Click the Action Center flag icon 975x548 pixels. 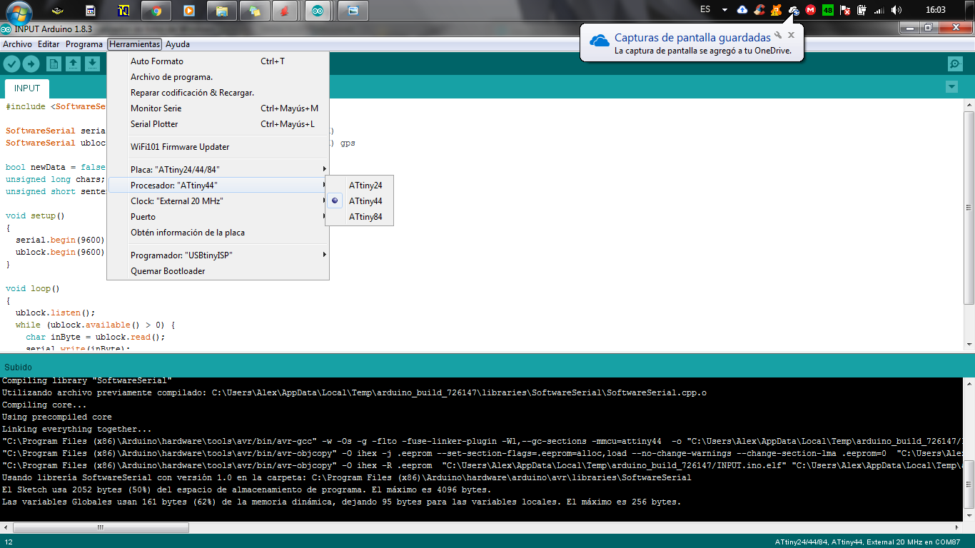pos(845,10)
